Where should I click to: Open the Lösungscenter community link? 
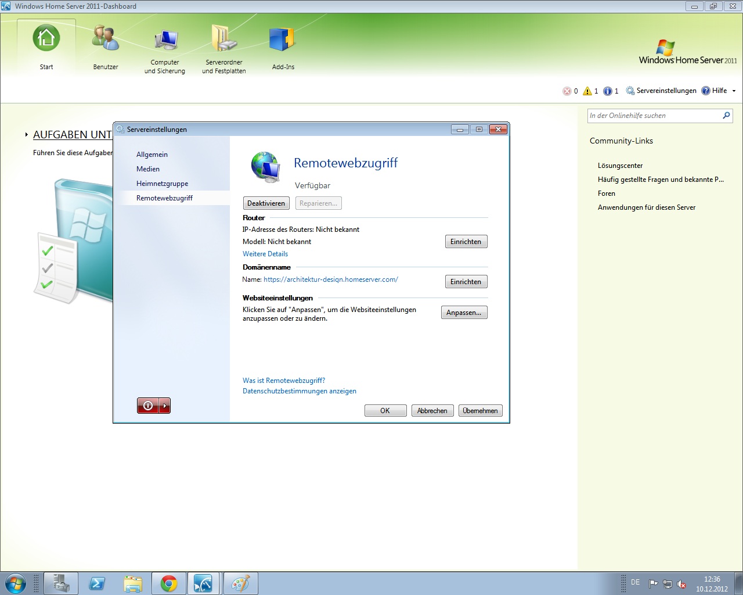(x=620, y=166)
